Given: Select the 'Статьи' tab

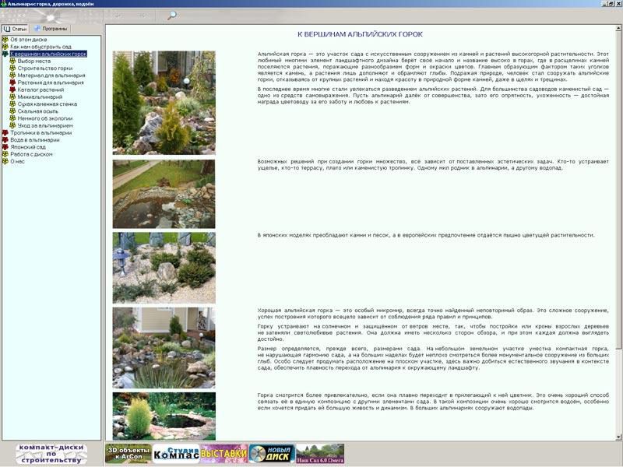Looking at the screenshot, I should coord(16,29).
